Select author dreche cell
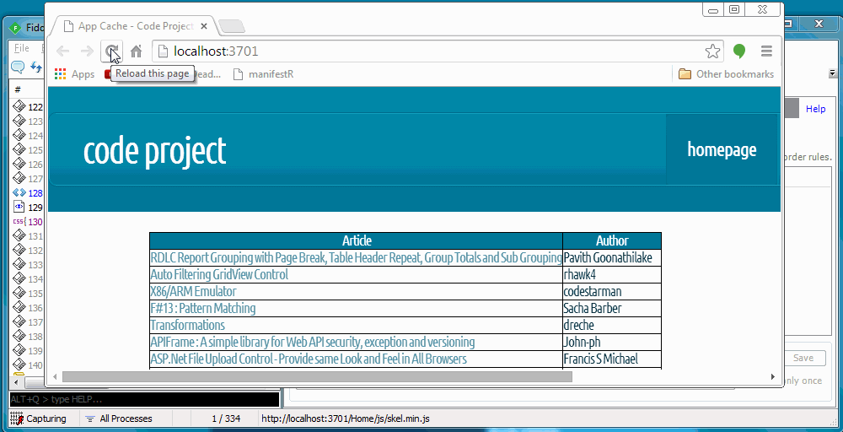 click(612, 326)
